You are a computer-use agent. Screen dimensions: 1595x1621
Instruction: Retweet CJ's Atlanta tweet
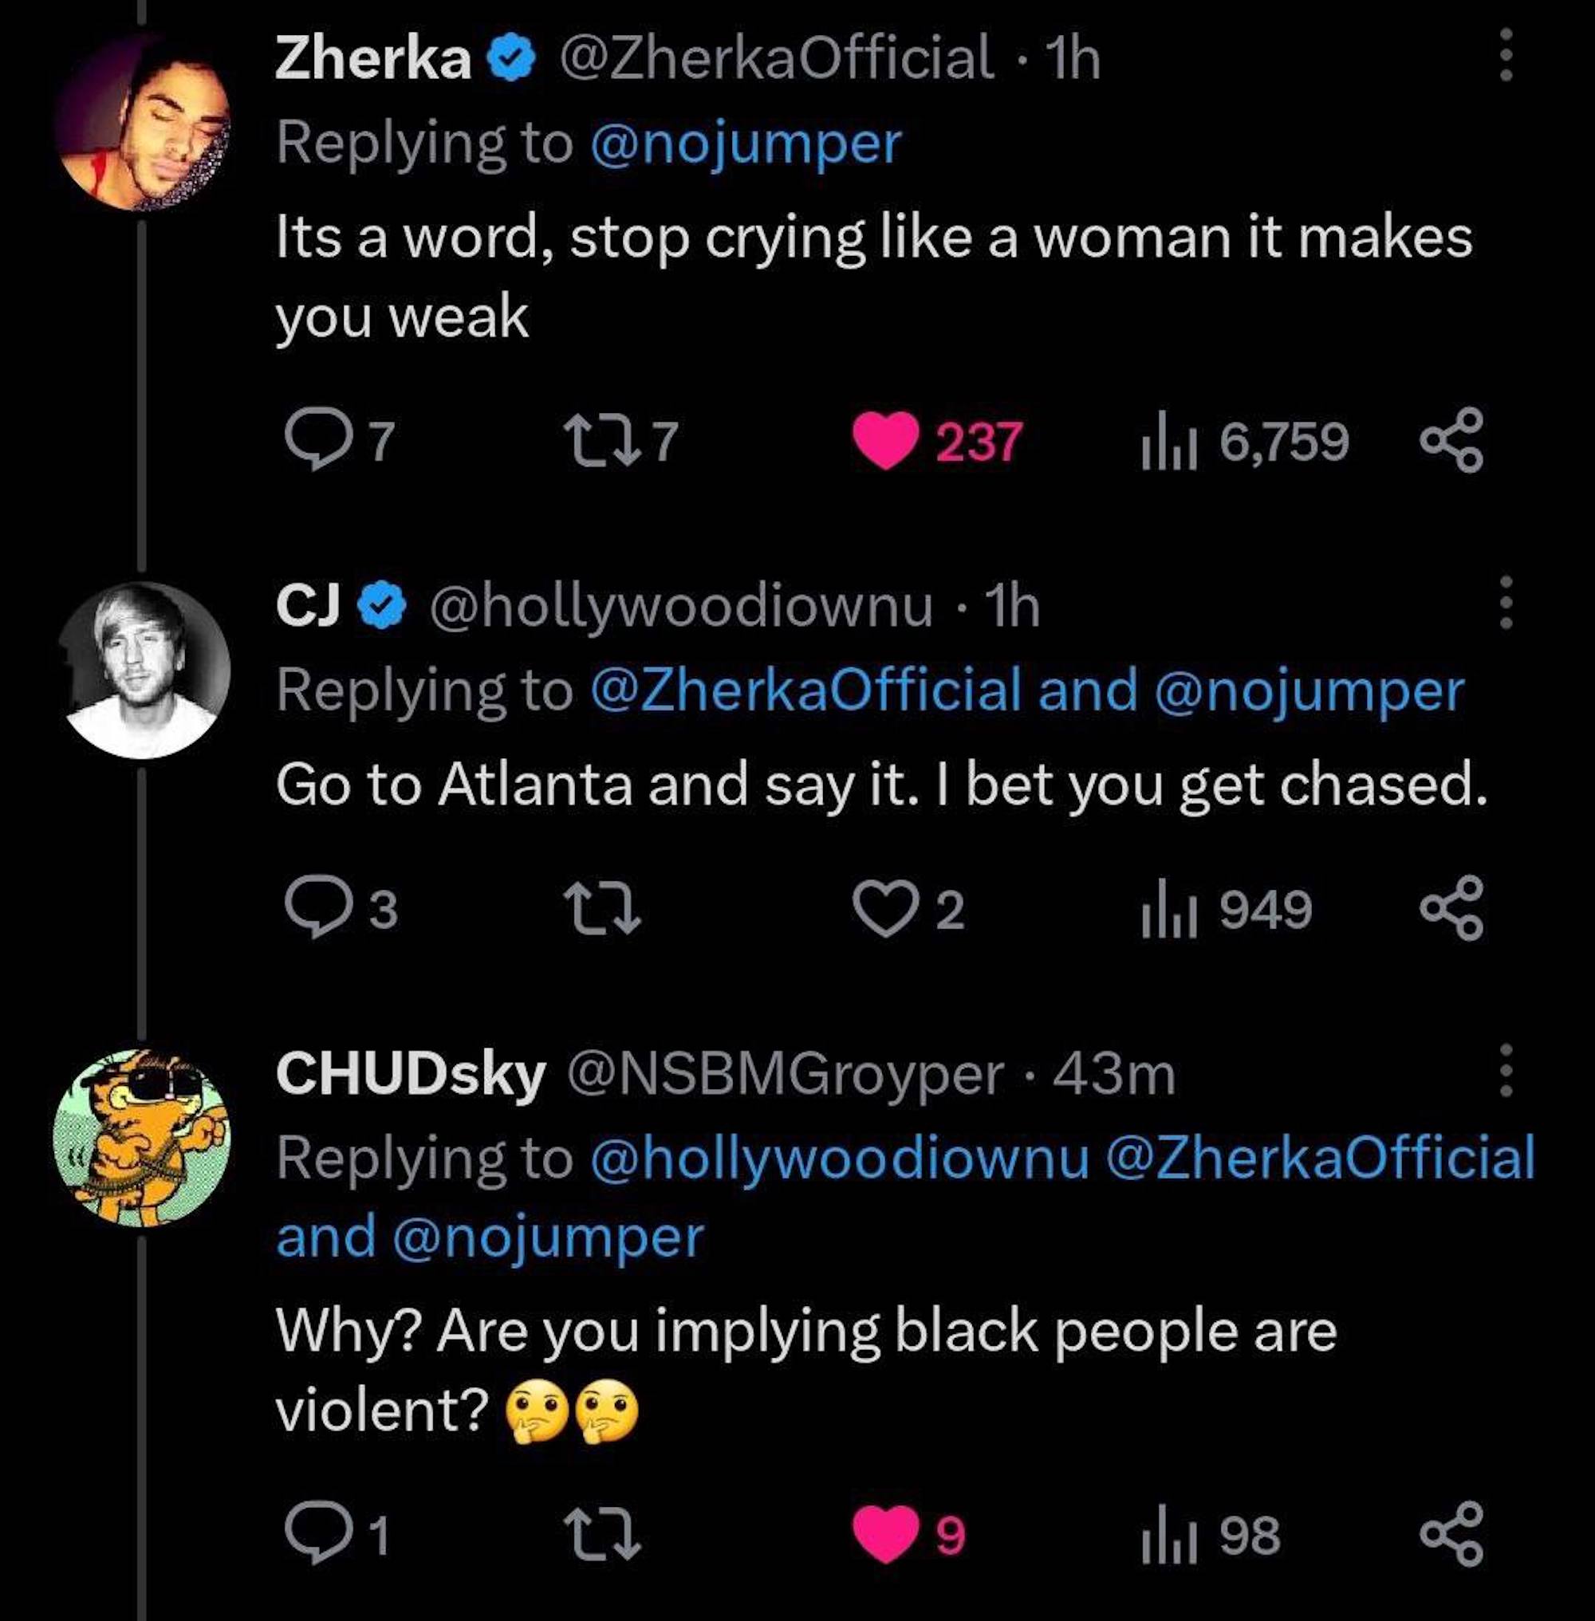point(601,908)
